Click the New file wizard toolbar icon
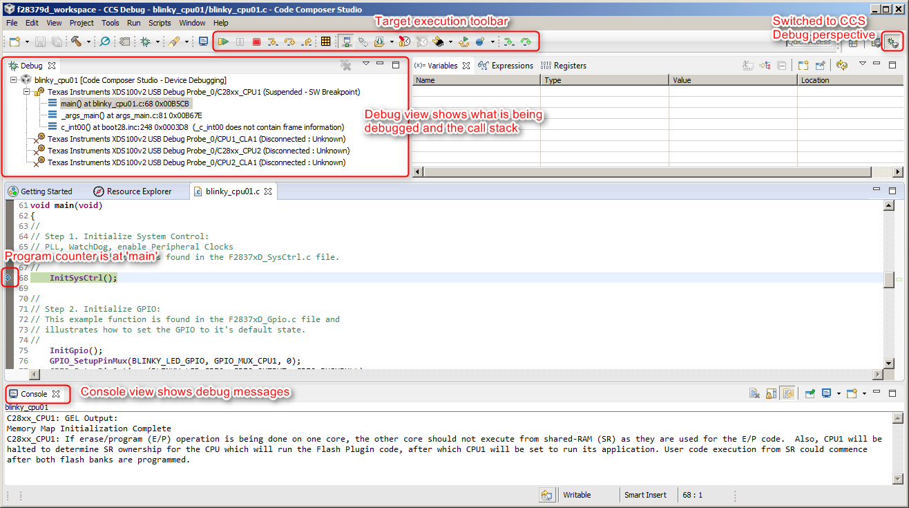 (15, 41)
